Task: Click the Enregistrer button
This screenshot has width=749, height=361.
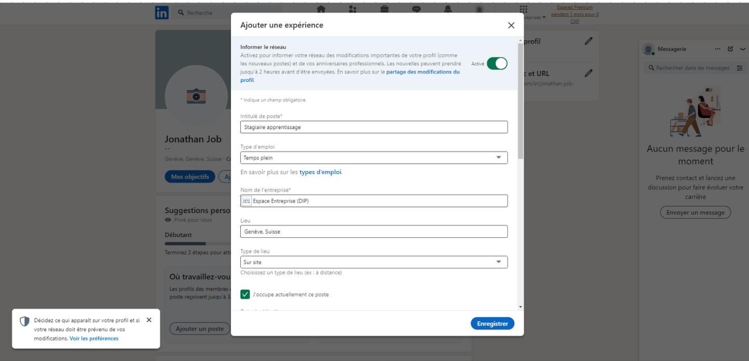Action: point(492,323)
